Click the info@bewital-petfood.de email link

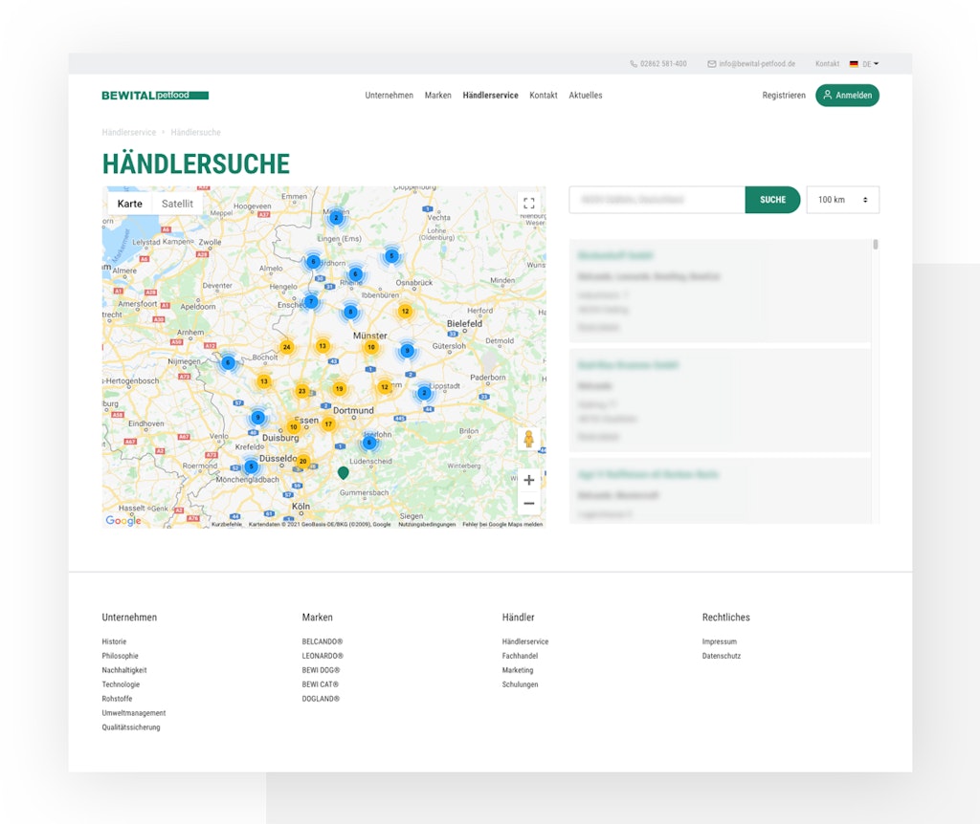point(757,64)
